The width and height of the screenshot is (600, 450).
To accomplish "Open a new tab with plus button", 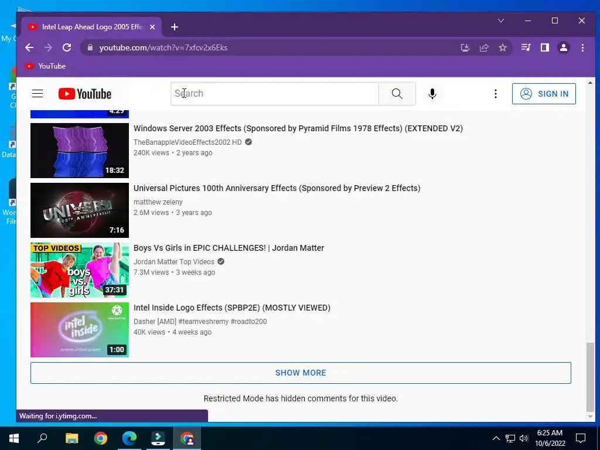I will (175, 27).
